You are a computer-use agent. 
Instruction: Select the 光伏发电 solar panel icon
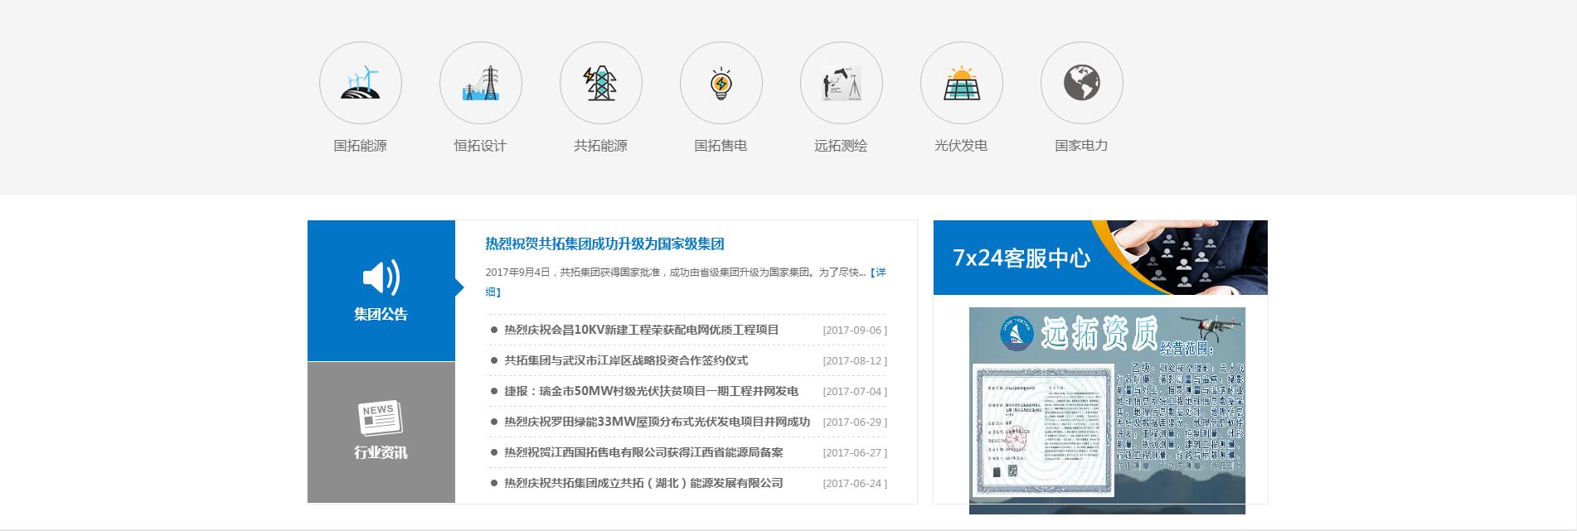[x=961, y=84]
